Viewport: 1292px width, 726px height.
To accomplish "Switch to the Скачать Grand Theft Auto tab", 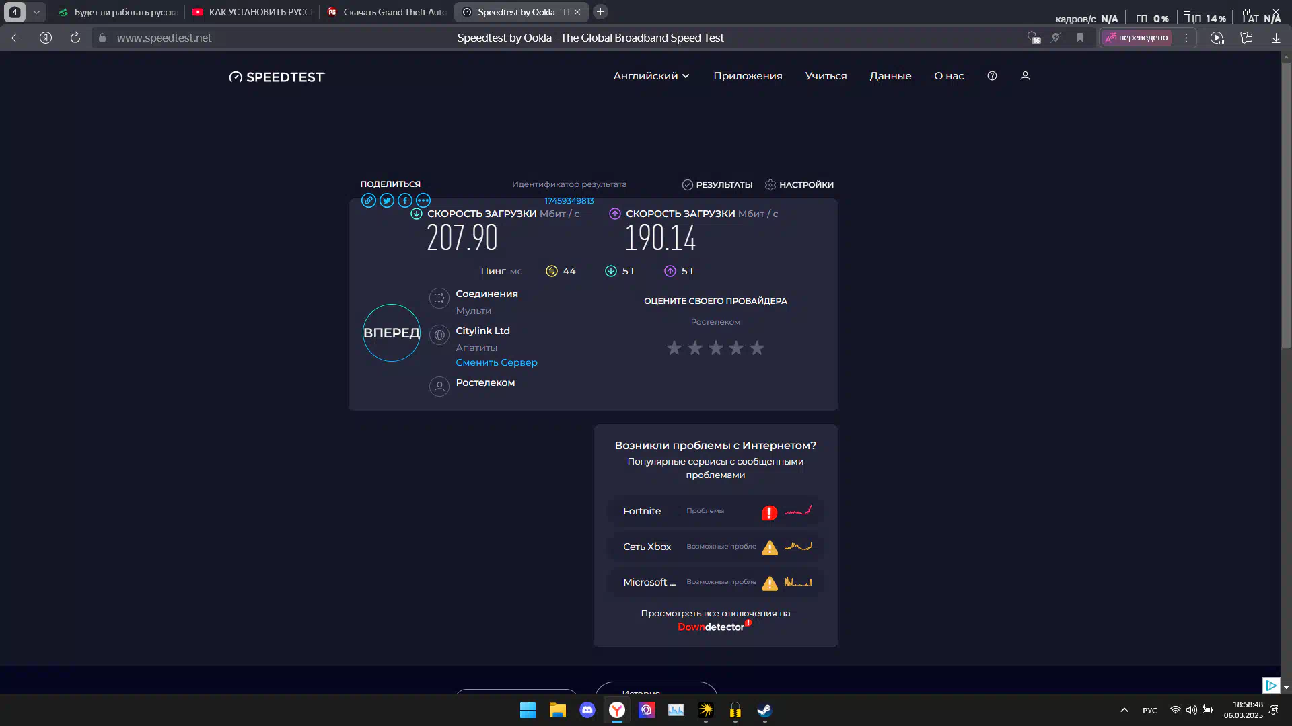I will click(x=386, y=12).
